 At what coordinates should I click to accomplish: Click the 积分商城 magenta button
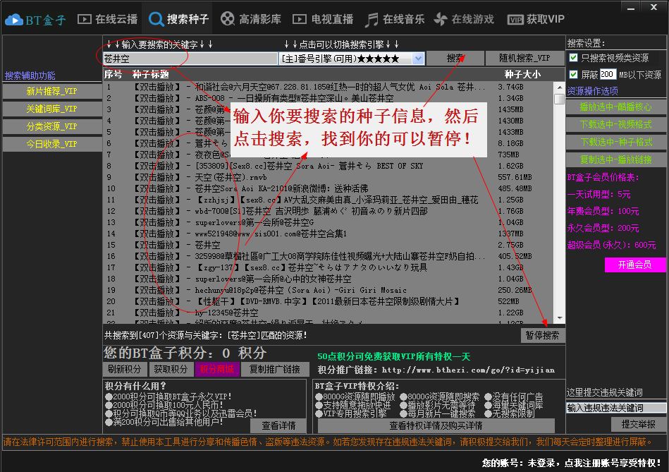(217, 369)
